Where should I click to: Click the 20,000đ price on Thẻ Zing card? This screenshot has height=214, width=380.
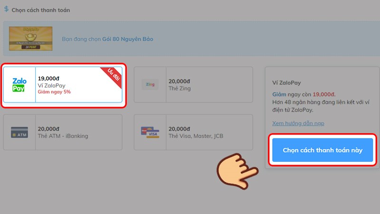[x=180, y=81]
